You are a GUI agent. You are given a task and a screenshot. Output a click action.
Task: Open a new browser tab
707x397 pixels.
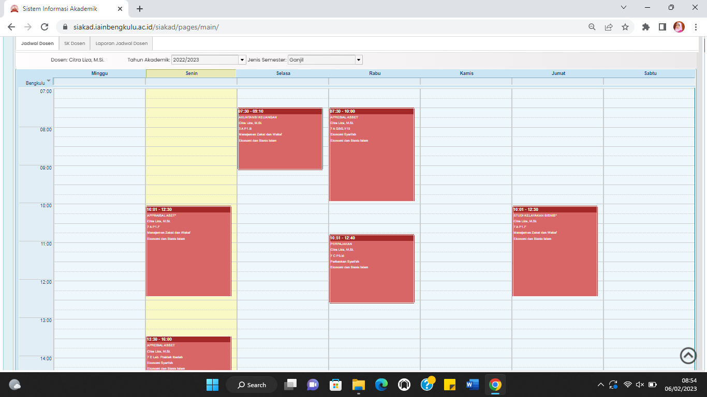[x=140, y=9]
